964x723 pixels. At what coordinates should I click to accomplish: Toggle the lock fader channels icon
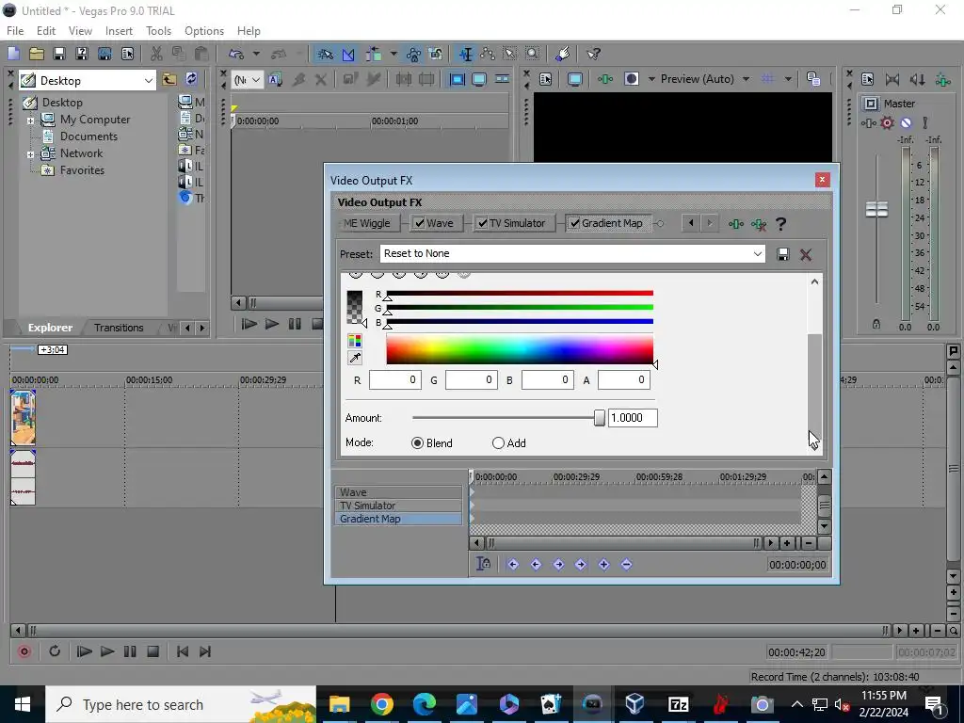tap(876, 324)
